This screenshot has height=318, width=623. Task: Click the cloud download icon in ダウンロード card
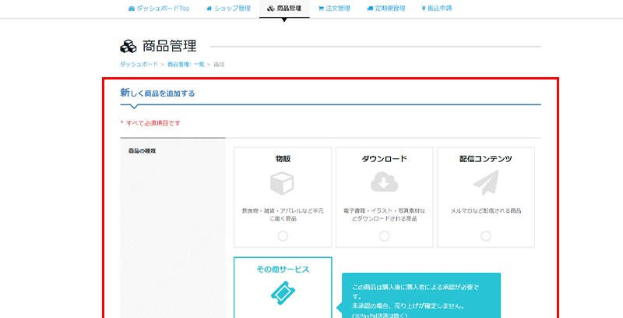[x=384, y=182]
